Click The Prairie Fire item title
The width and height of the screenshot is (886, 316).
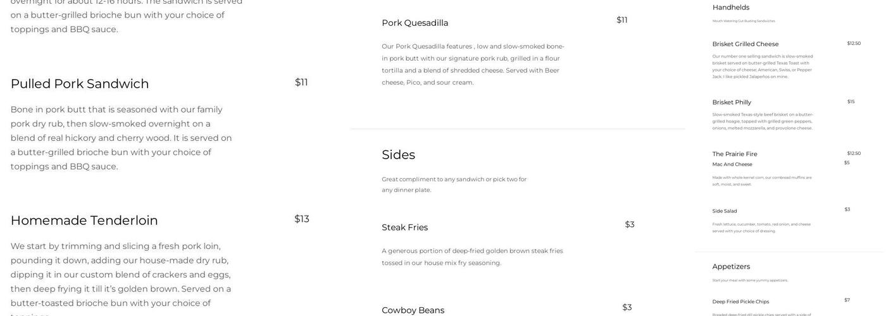[x=734, y=154]
